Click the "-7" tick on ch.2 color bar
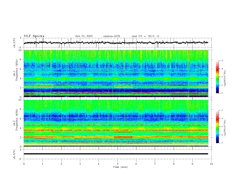 coord(222,143)
